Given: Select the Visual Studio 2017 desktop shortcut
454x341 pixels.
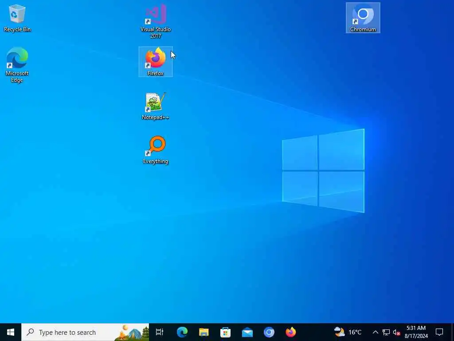Looking at the screenshot, I should click(x=156, y=21).
